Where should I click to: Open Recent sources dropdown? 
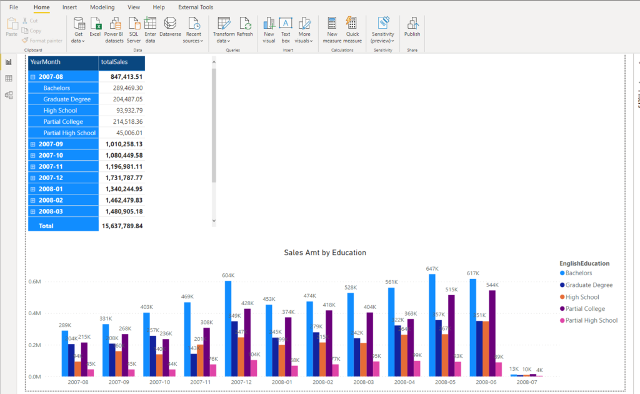click(x=193, y=30)
